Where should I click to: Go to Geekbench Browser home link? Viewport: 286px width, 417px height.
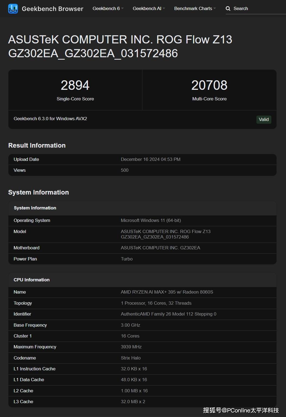pos(52,9)
